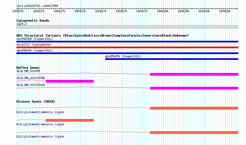This screenshot has height=145, width=246.
Task: Select the Cytogenetic Bands track heading
Action: pyautogui.click(x=33, y=21)
